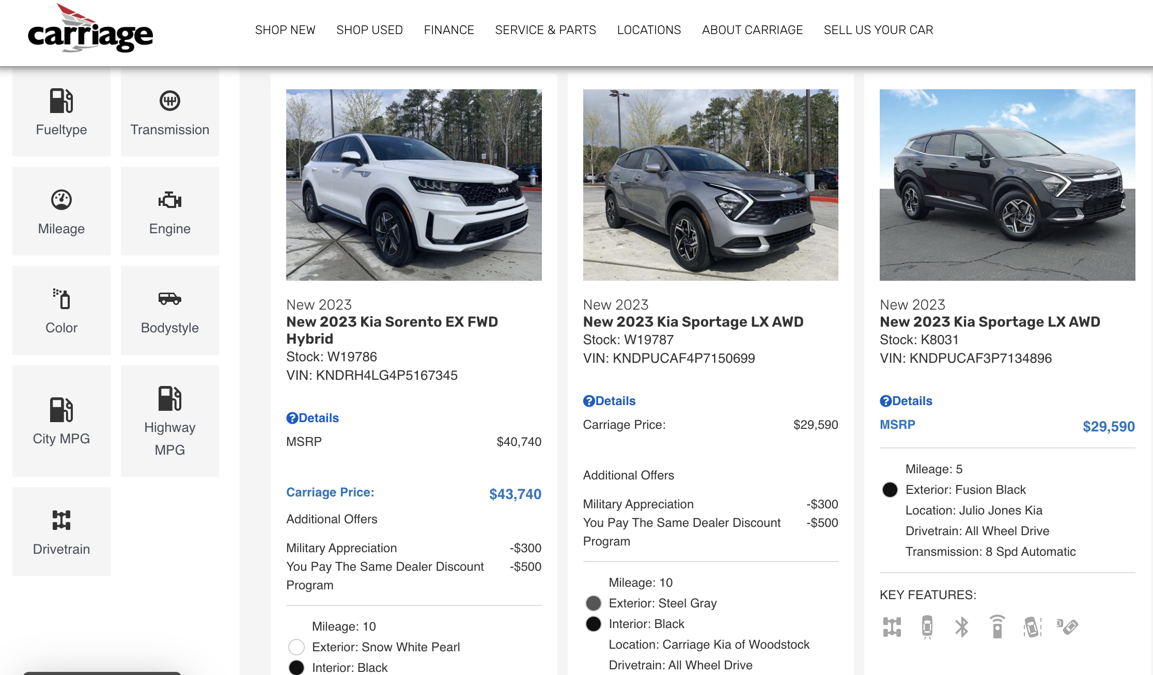The image size is (1153, 675).
Task: View the black Kia Sportage photo
Action: tap(1007, 185)
